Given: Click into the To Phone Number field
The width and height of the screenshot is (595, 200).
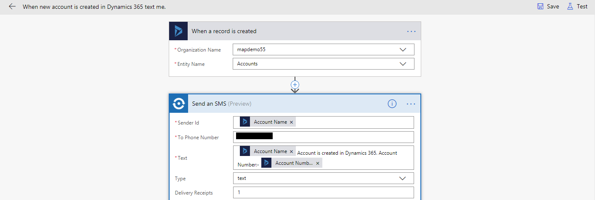Looking at the screenshot, I should [324, 137].
